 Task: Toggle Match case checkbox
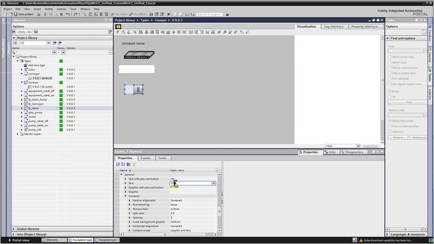coord(390,62)
